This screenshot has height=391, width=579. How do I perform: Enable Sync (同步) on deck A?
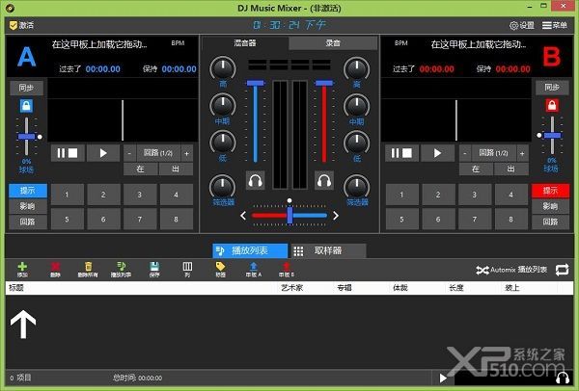coord(26,88)
